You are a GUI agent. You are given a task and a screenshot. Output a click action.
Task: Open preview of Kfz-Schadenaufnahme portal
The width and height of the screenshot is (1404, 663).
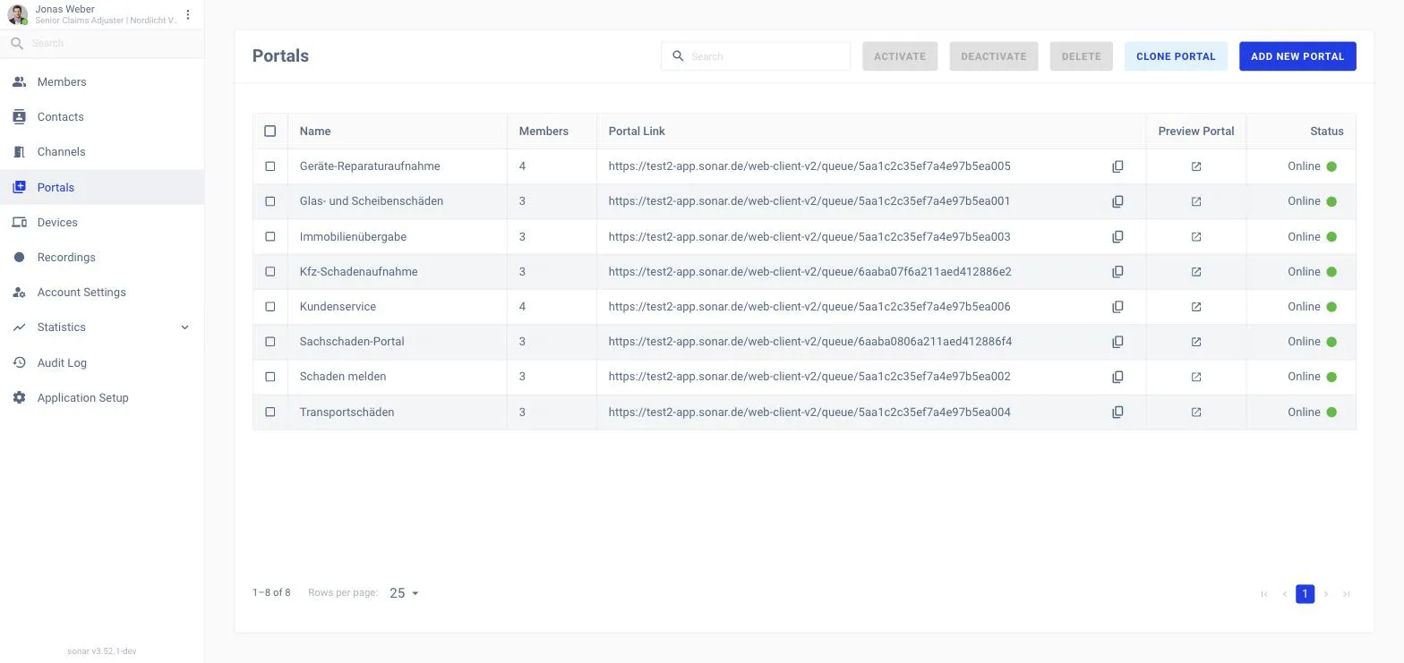(1196, 272)
